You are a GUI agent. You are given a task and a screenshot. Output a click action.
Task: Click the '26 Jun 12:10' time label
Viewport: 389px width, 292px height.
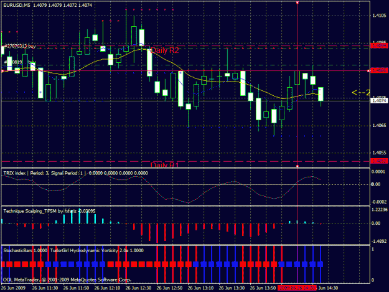108,288
